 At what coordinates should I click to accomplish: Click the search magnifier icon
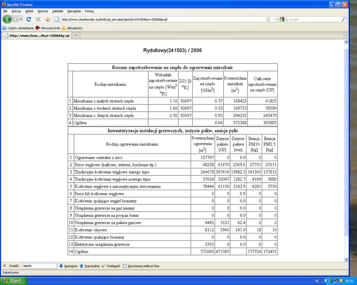pos(344,19)
